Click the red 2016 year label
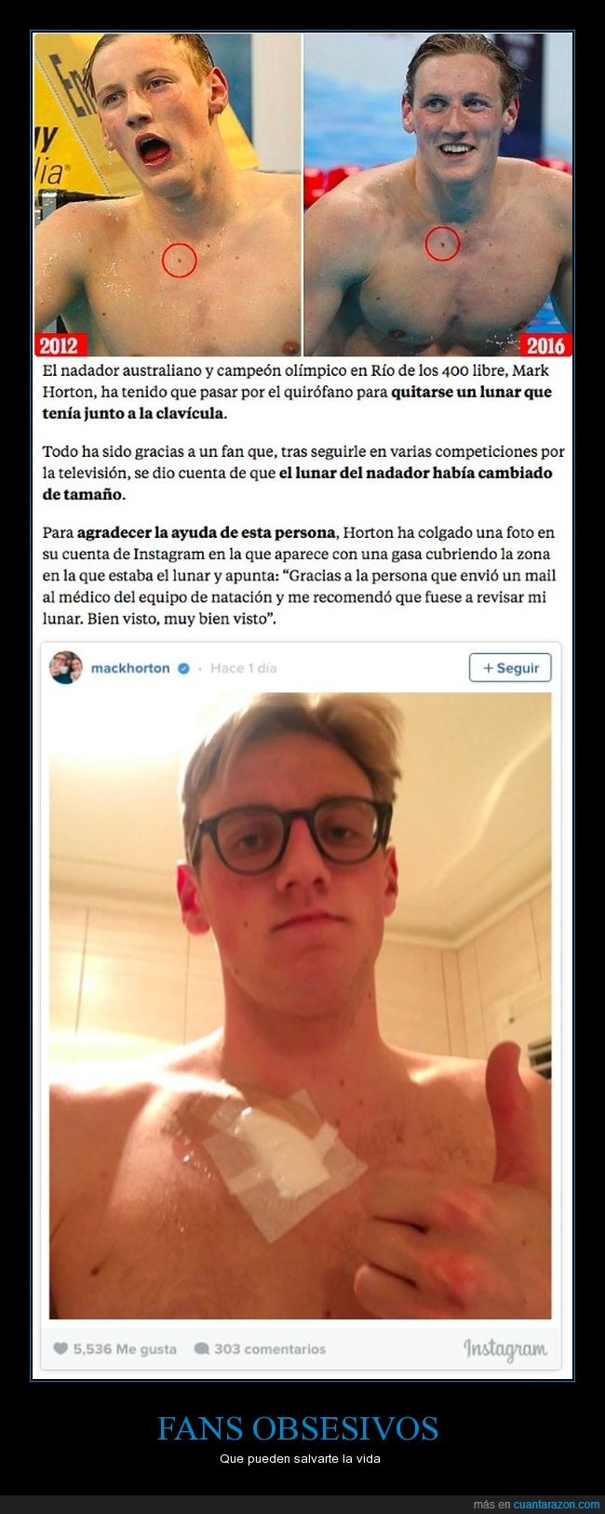This screenshot has height=1514, width=605. [545, 344]
